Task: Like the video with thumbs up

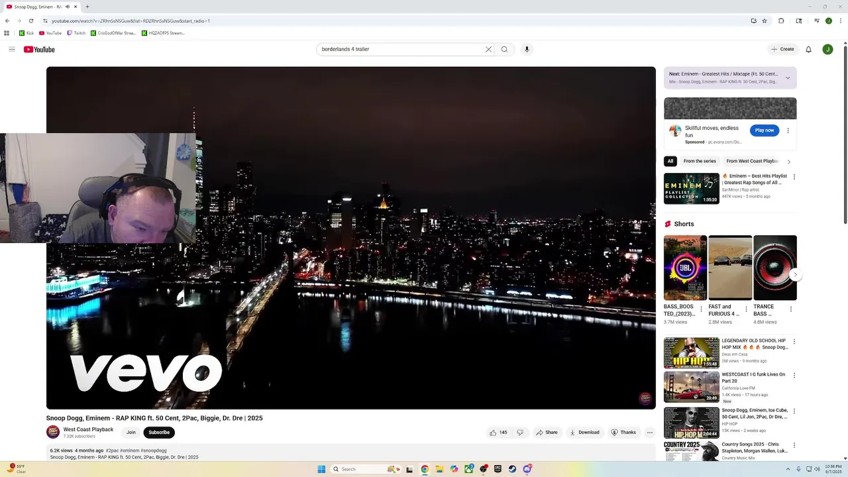Action: pos(498,433)
